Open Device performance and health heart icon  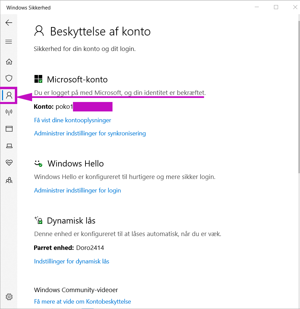[x=9, y=162]
